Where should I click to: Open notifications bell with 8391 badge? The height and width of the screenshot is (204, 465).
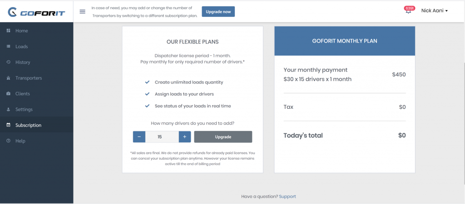(x=409, y=11)
